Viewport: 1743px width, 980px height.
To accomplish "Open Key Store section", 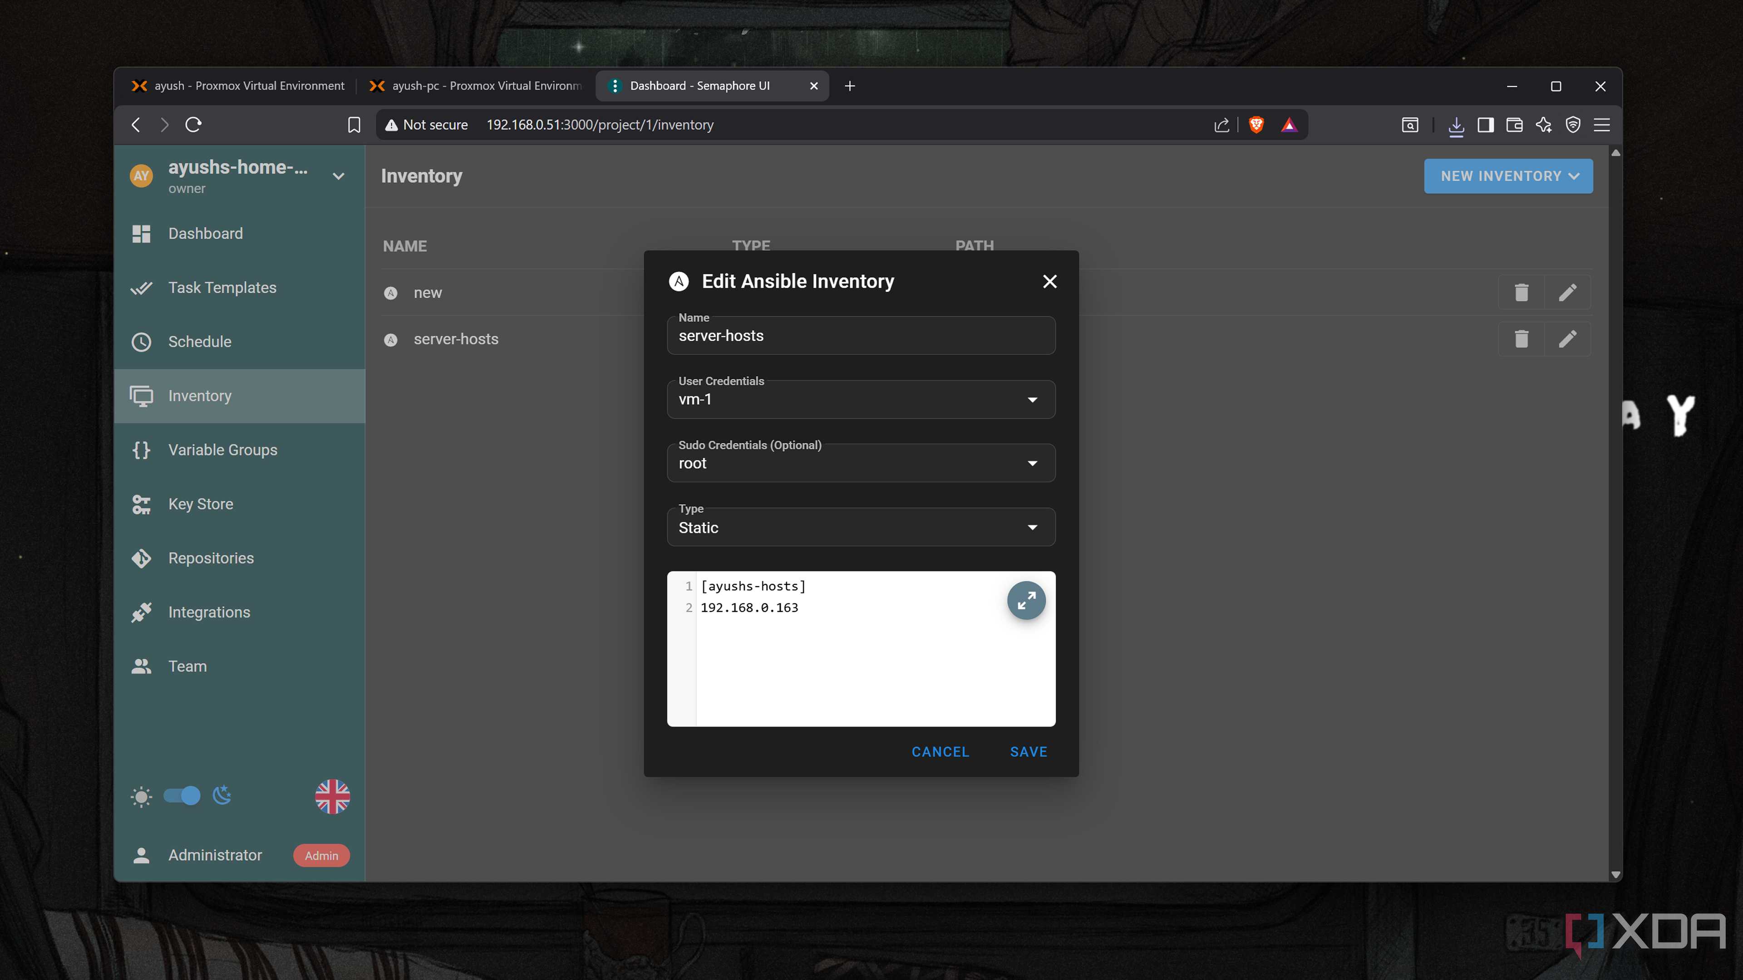I will click(240, 504).
